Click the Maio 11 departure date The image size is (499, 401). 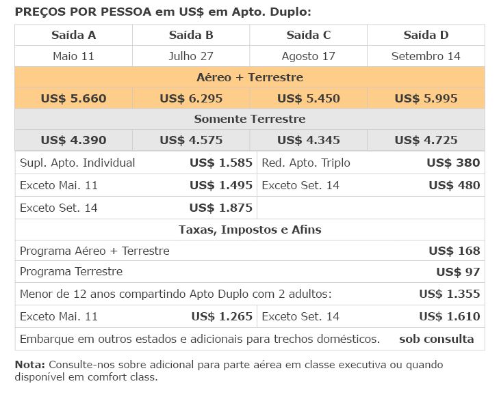coord(73,56)
